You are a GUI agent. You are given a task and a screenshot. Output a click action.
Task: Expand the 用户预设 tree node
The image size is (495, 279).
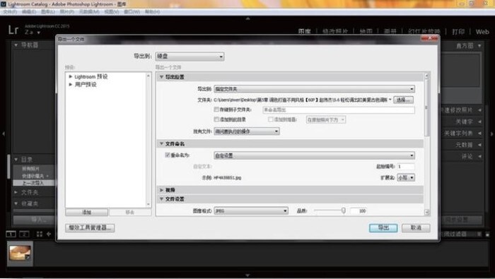point(71,85)
